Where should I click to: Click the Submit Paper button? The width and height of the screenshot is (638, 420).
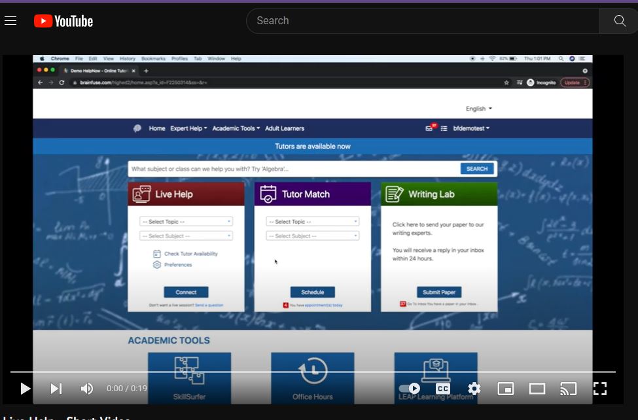(x=438, y=292)
